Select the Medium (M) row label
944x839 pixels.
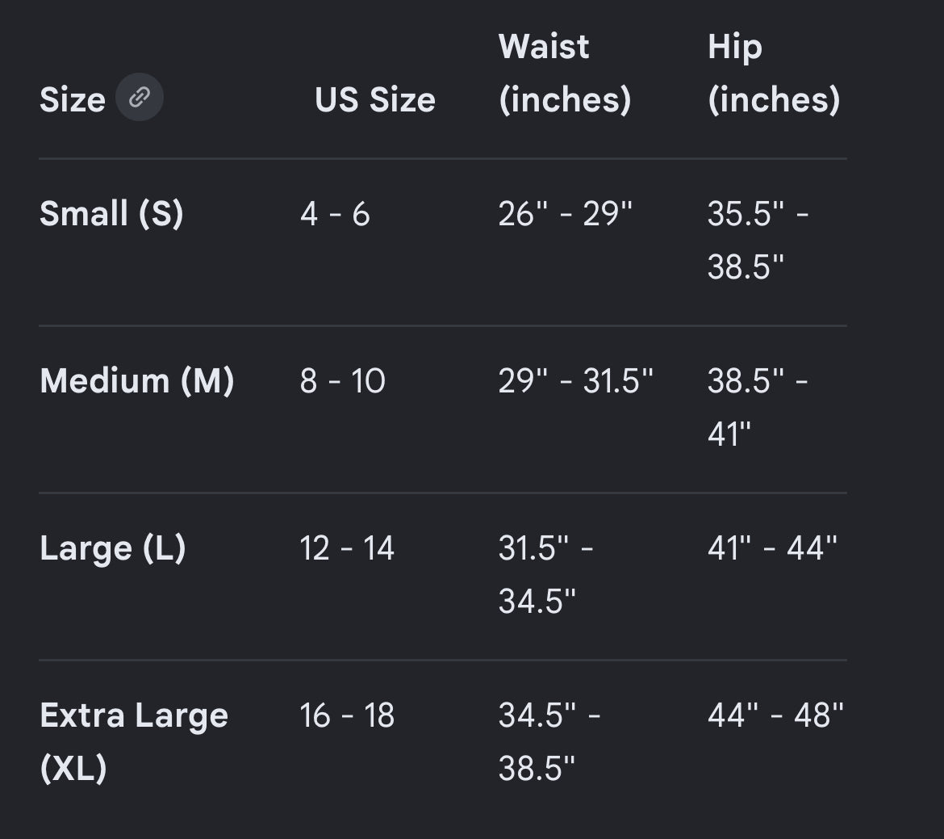pos(136,381)
